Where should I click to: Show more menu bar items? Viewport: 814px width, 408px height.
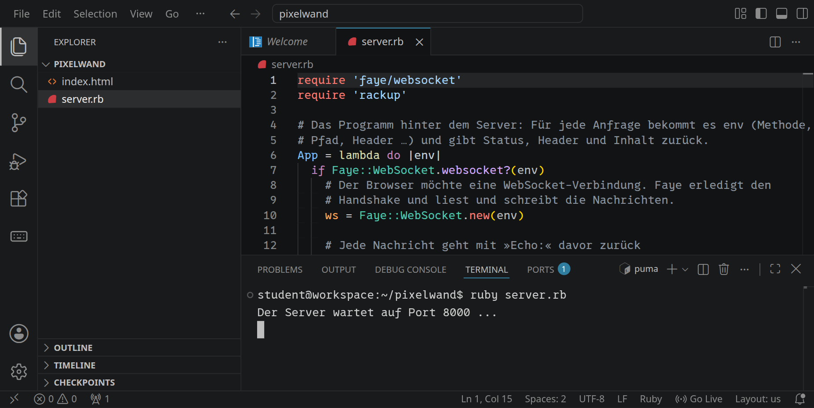pyautogui.click(x=200, y=14)
